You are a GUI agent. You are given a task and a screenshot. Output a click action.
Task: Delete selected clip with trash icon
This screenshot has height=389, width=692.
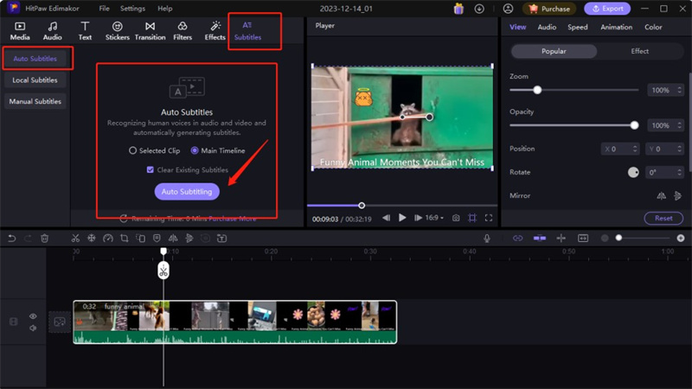coord(44,238)
